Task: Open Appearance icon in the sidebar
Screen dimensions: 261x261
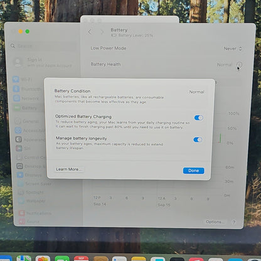Action: pos(19,139)
